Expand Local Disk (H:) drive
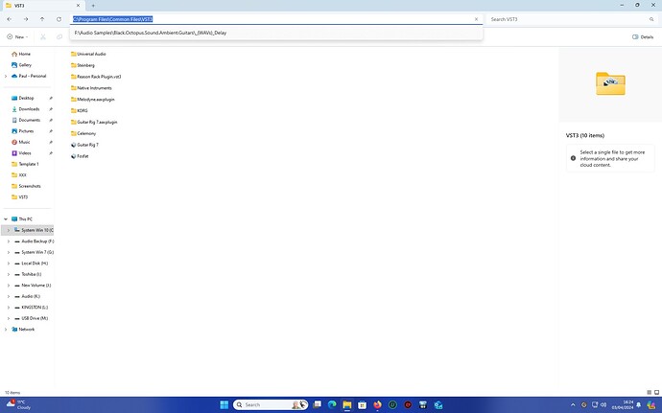The width and height of the screenshot is (662, 413). click(x=8, y=263)
